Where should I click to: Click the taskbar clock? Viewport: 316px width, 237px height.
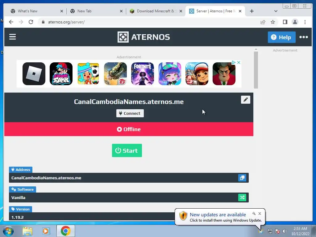click(300, 231)
